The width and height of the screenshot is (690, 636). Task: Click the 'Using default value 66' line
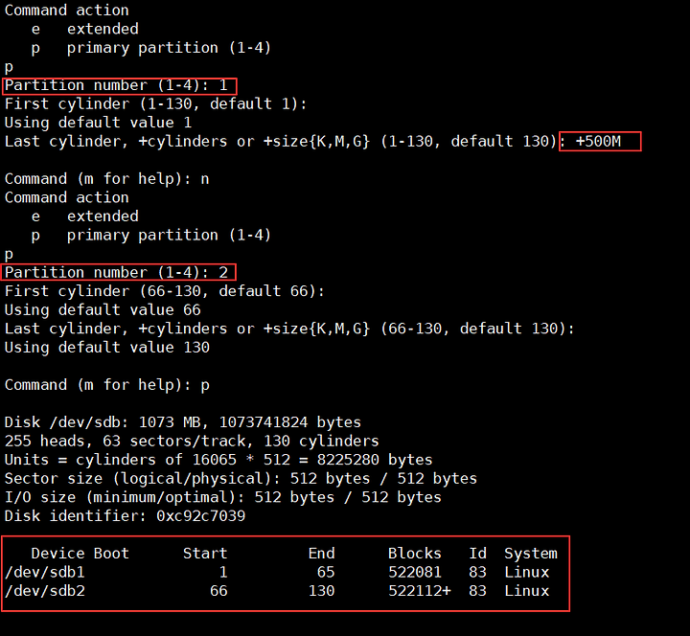click(103, 310)
